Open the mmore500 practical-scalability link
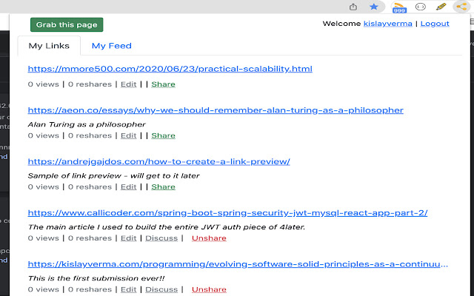 click(170, 69)
